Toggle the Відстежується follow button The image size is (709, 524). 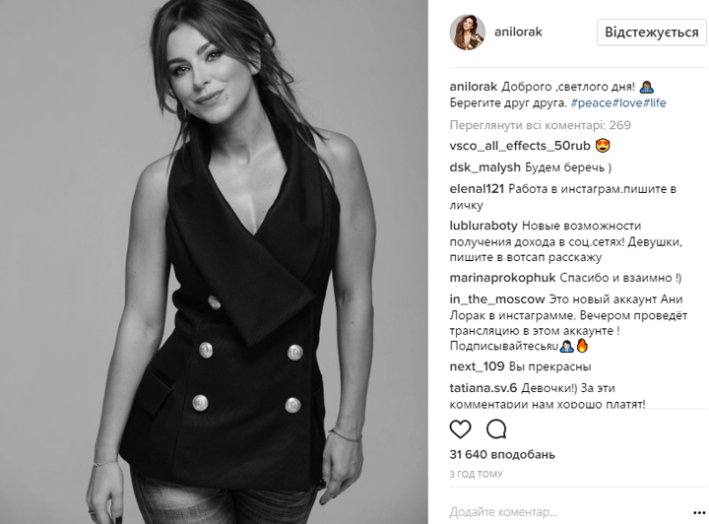(652, 33)
